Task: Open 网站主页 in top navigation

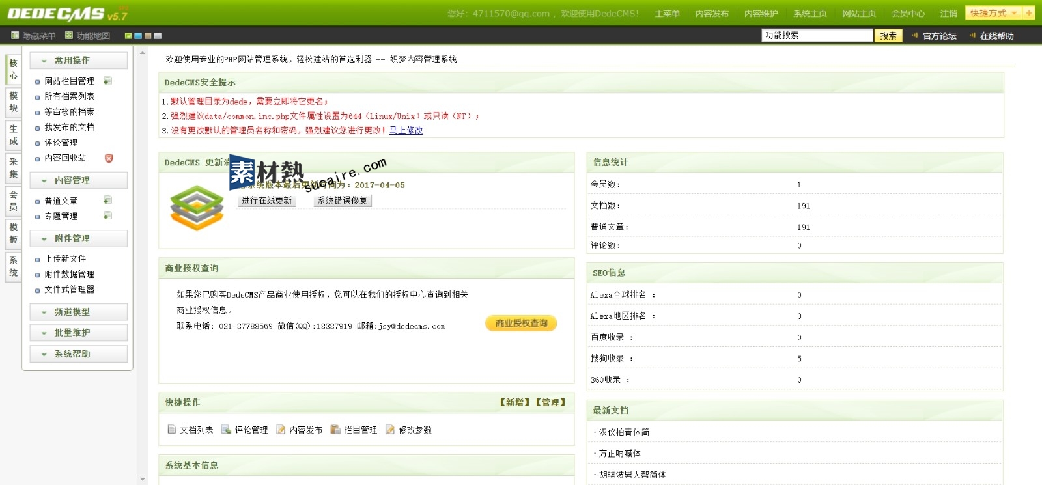Action: [x=859, y=14]
